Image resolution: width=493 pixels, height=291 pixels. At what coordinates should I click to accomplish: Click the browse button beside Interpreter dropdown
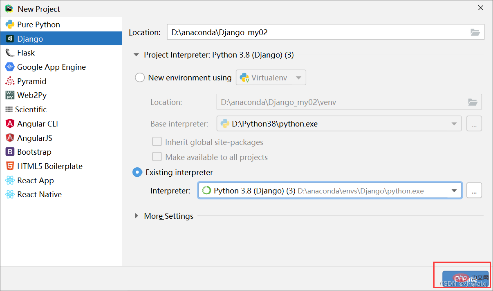click(474, 191)
